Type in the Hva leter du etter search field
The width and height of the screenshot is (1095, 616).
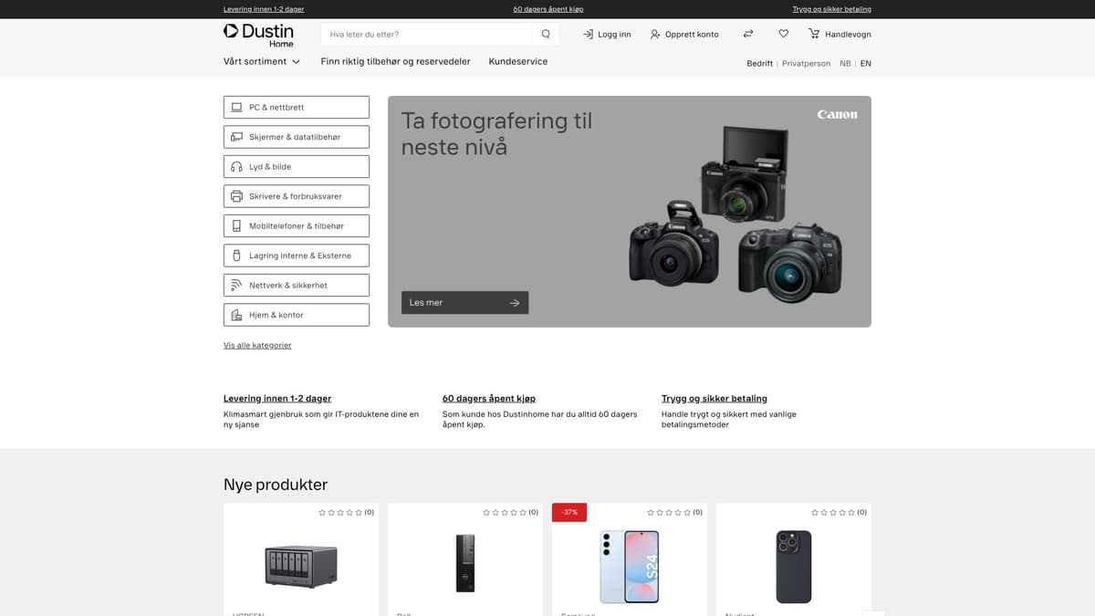(x=425, y=35)
